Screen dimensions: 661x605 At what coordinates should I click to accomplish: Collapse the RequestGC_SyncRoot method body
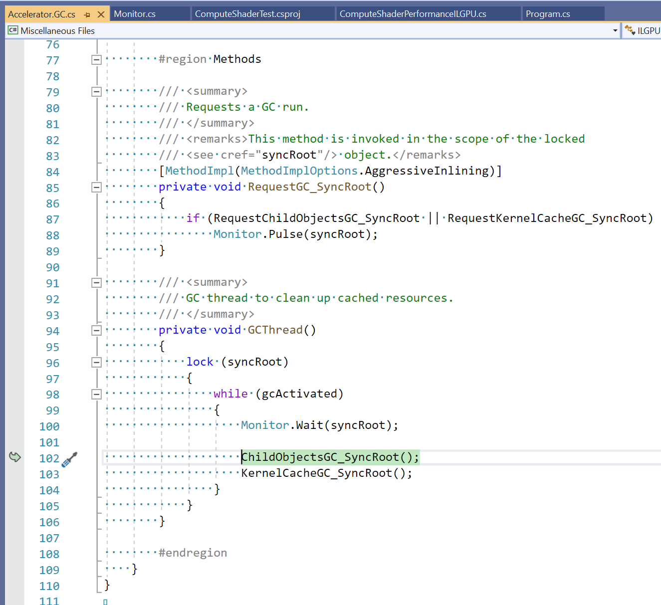tap(96, 187)
